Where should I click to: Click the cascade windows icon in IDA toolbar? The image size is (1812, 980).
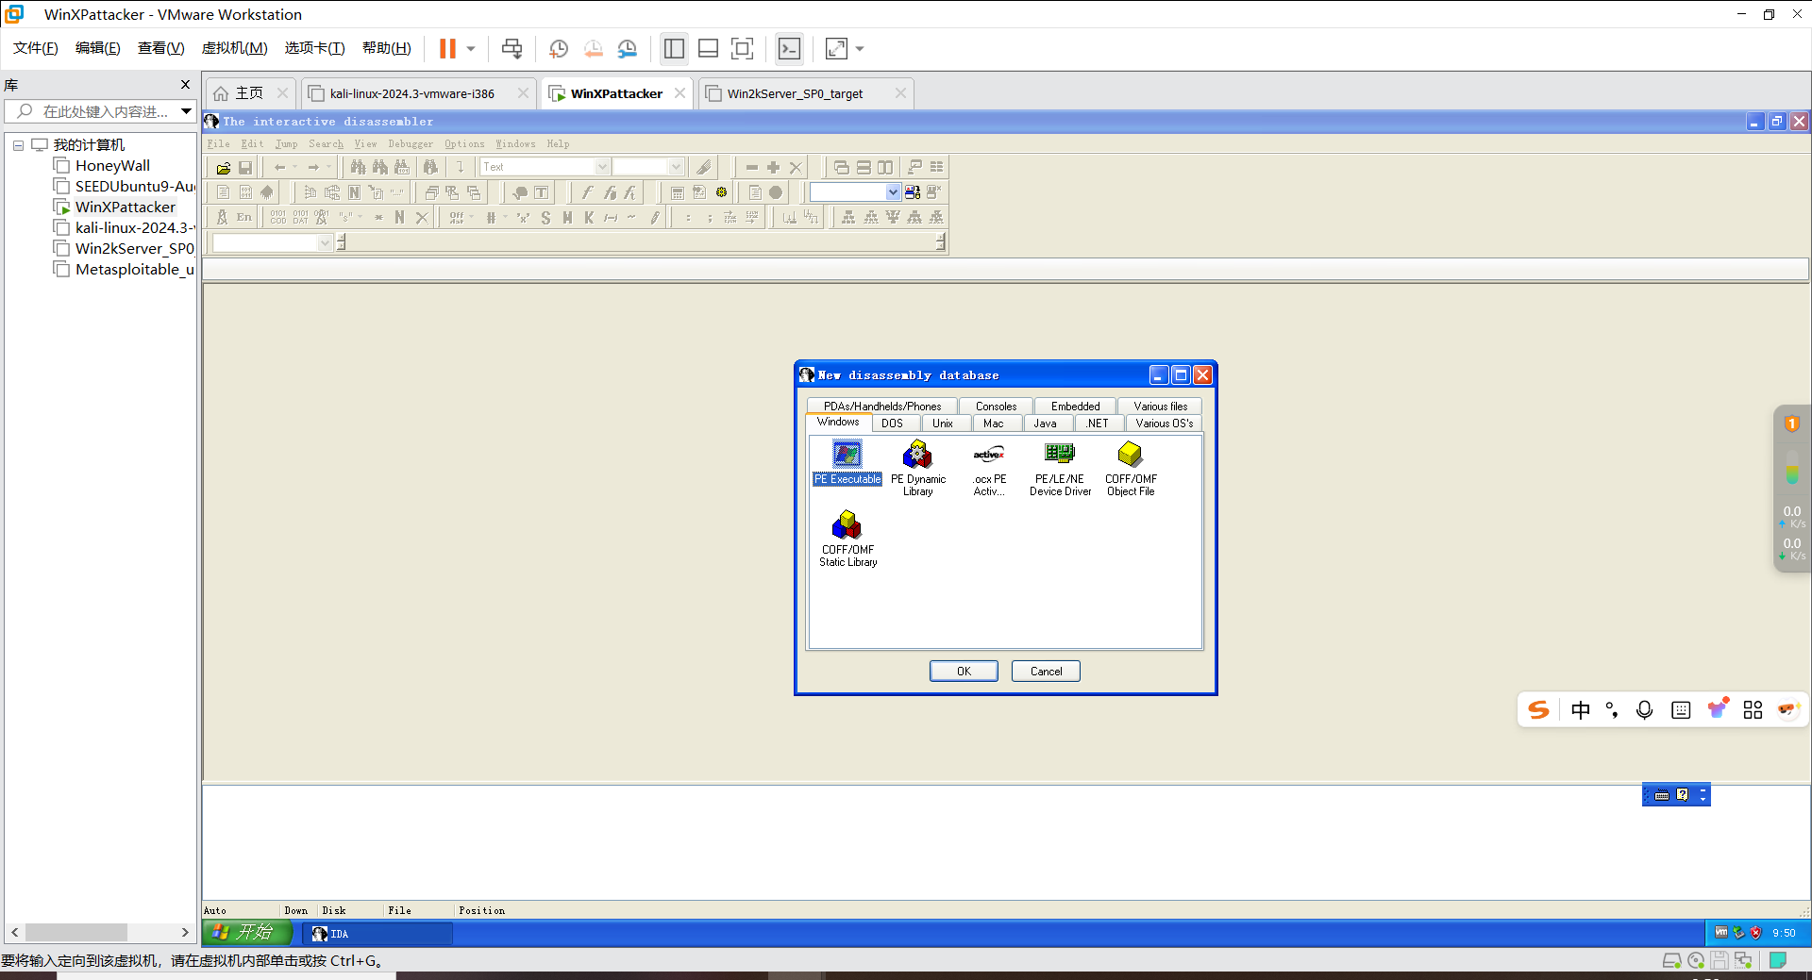click(x=841, y=167)
